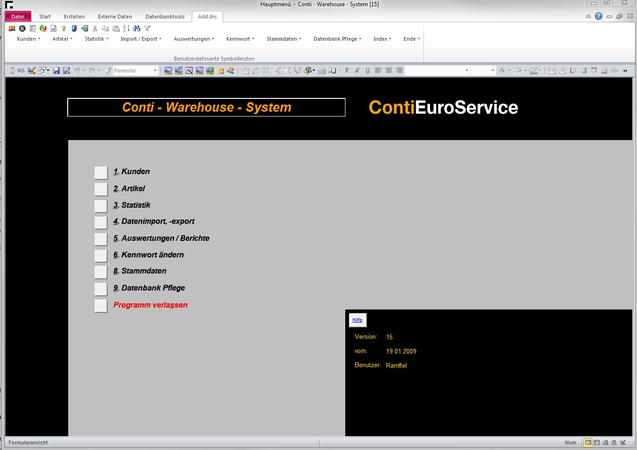
Task: Click the Hilfe link button
Action: tap(358, 320)
